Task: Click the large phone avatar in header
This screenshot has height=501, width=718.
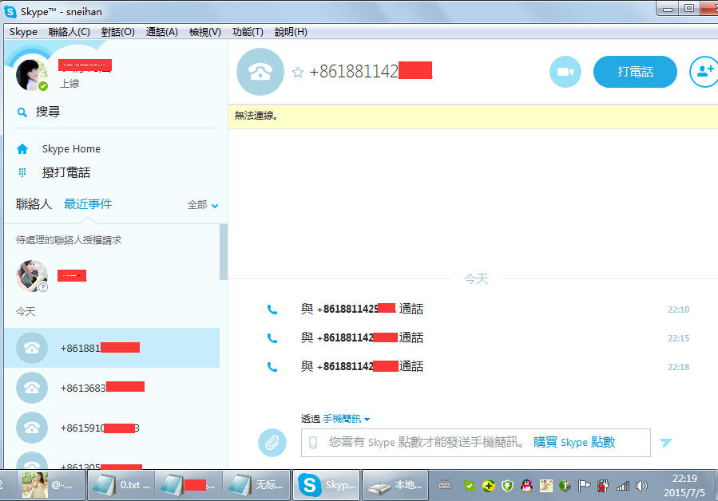Action: (260, 72)
